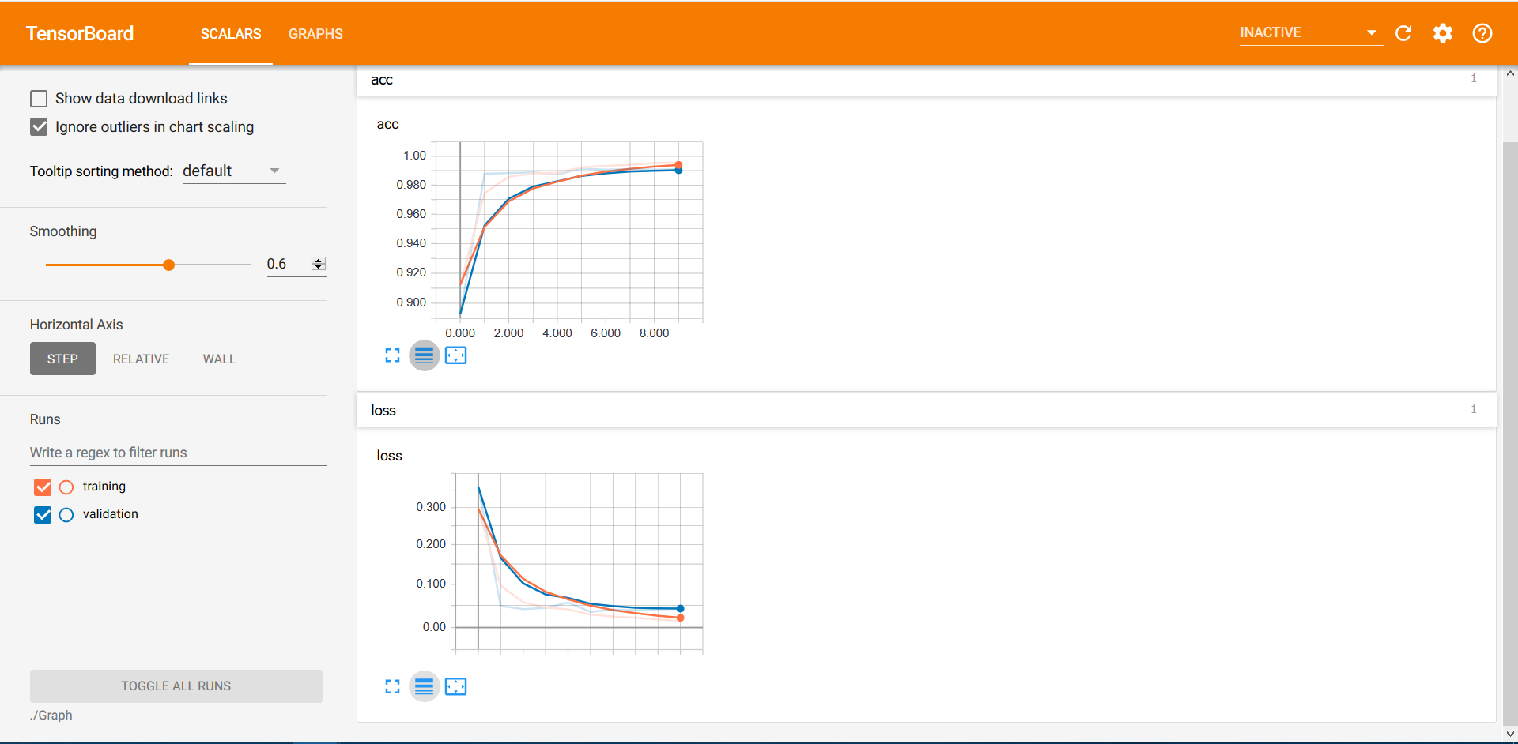The image size is (1518, 744).
Task: Fit acc chart domain to data
Action: [x=456, y=355]
